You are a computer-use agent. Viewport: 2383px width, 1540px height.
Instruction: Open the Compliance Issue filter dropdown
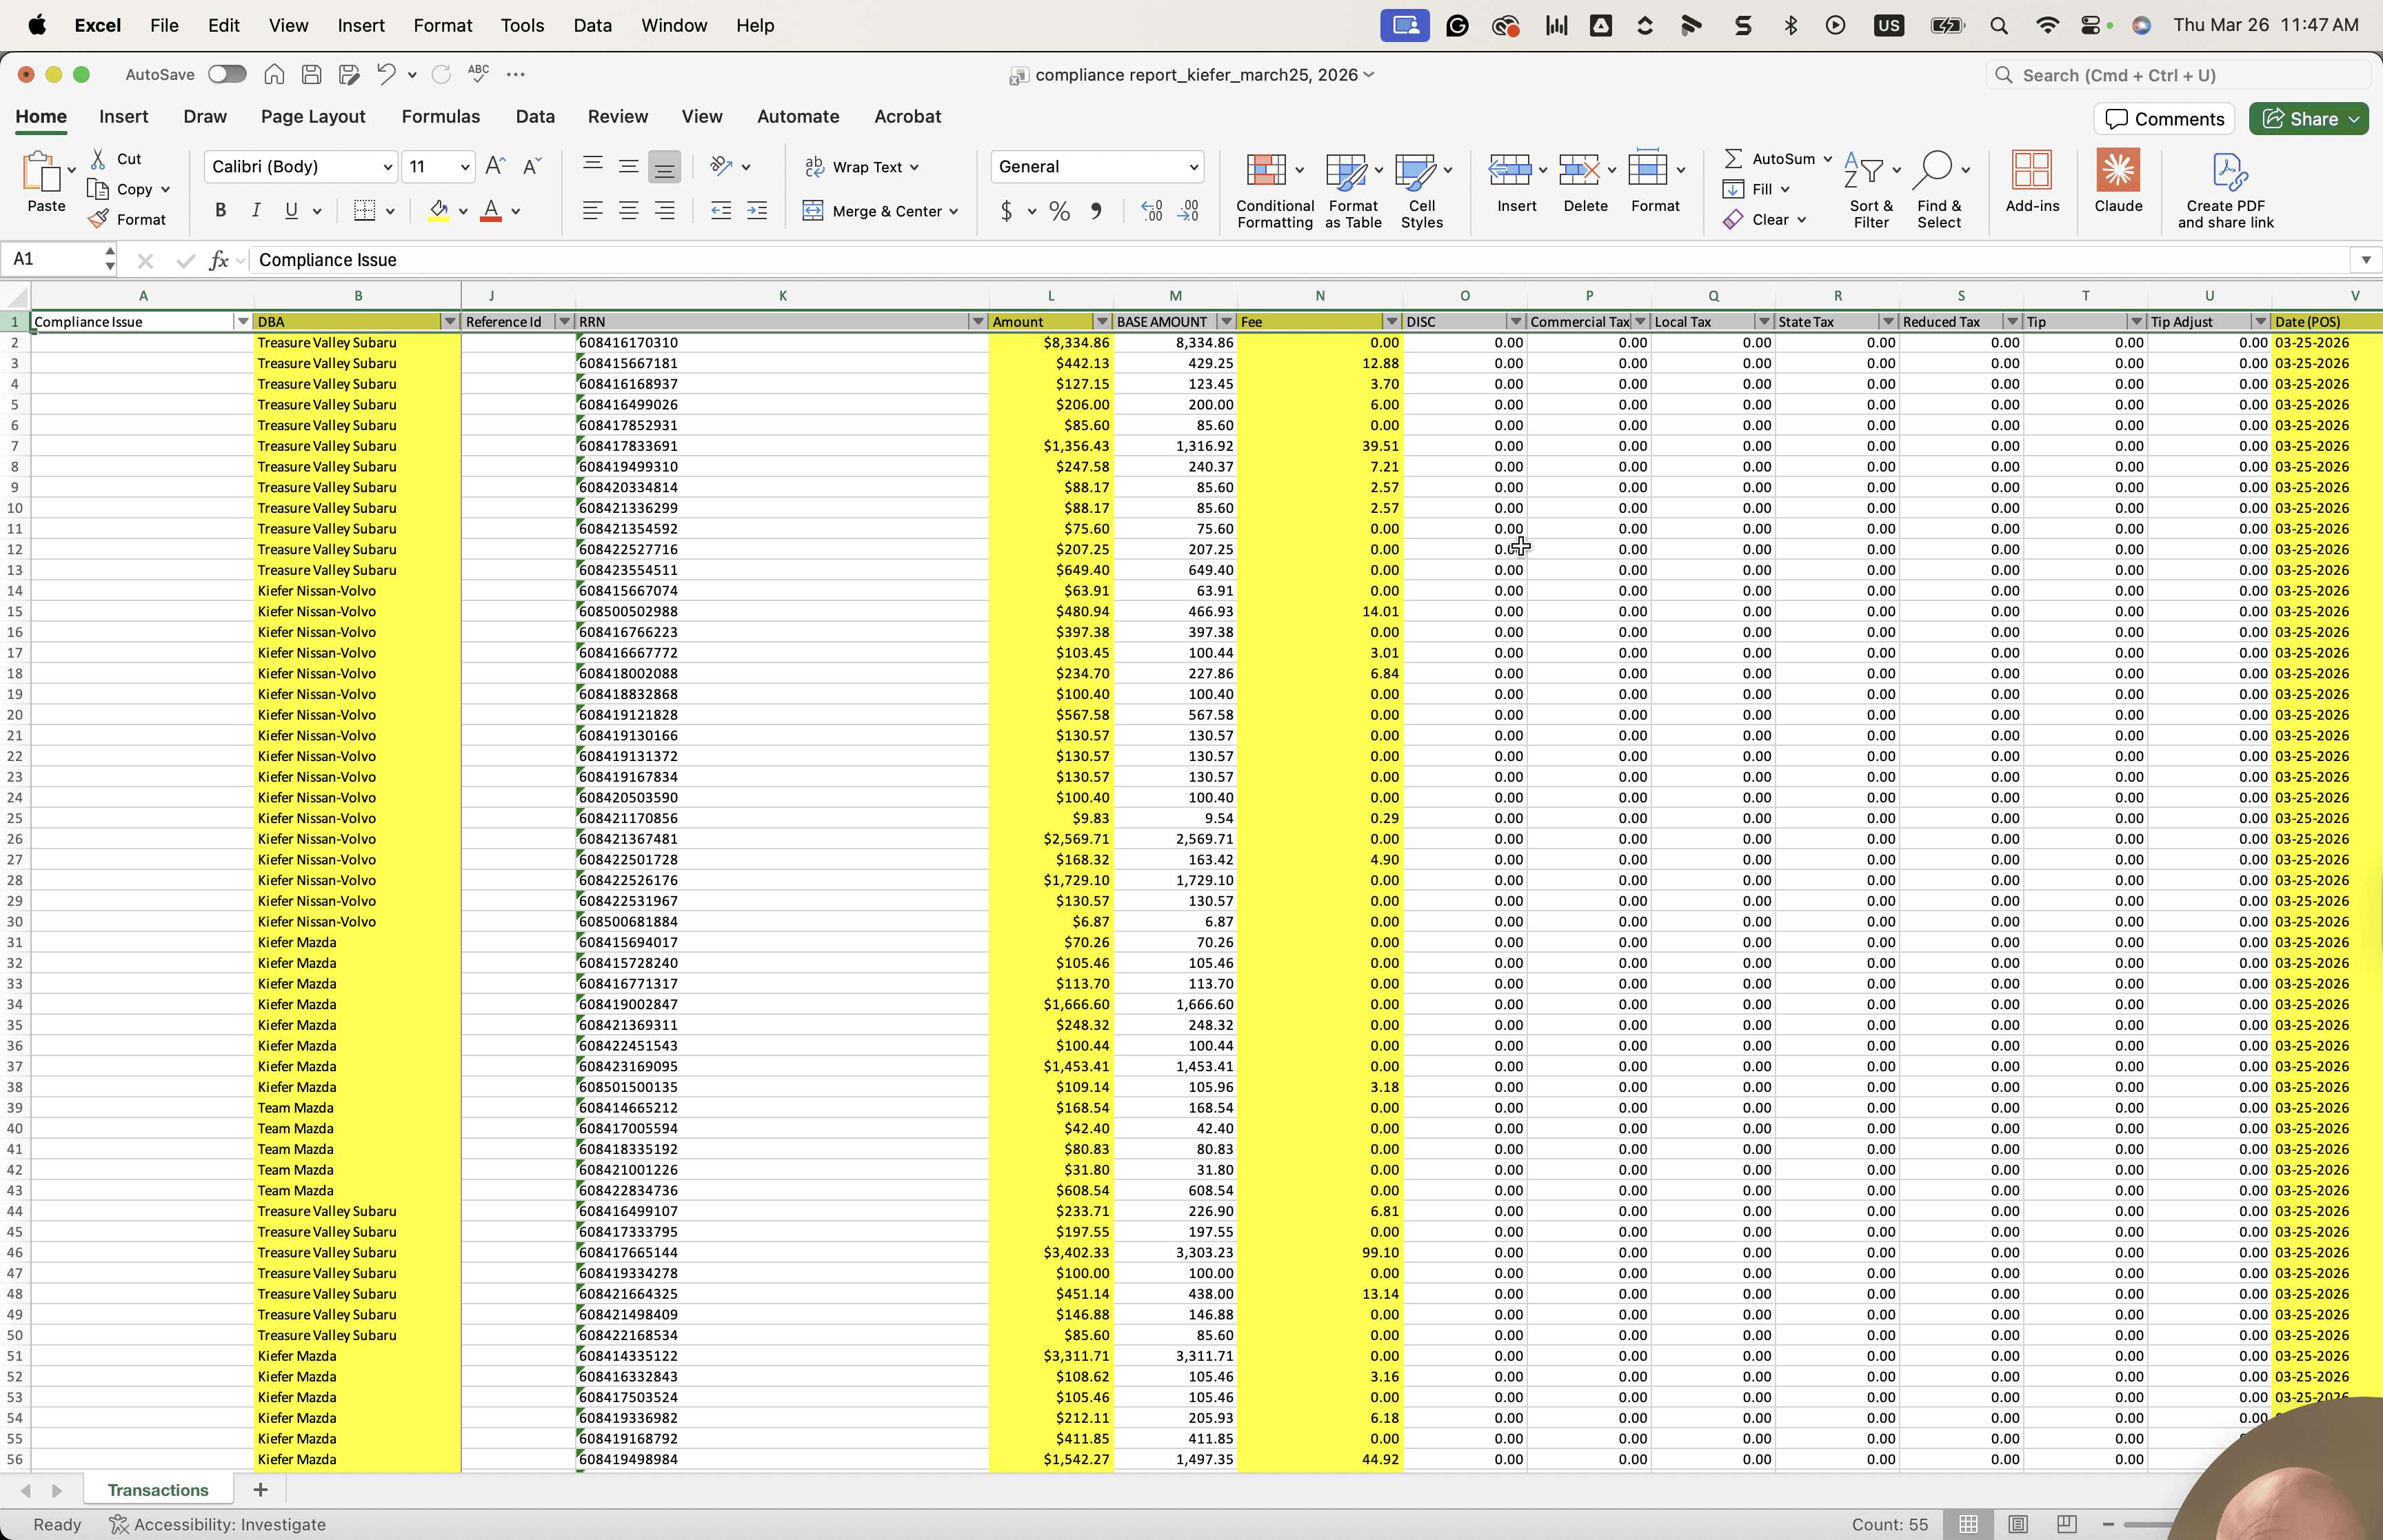pos(242,322)
